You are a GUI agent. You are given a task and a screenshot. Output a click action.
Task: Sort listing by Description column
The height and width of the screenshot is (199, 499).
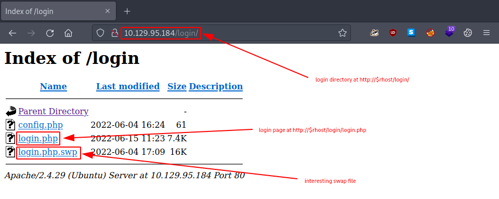(x=216, y=86)
